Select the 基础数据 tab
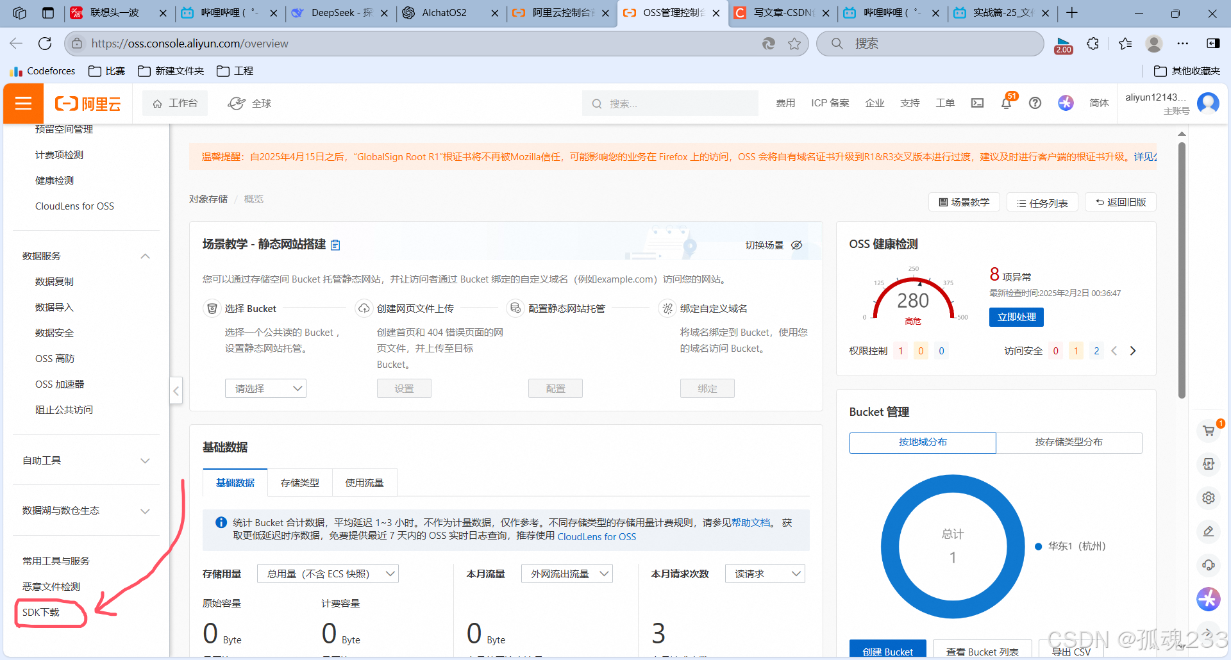Screen dimensions: 1231x660 click(235, 483)
